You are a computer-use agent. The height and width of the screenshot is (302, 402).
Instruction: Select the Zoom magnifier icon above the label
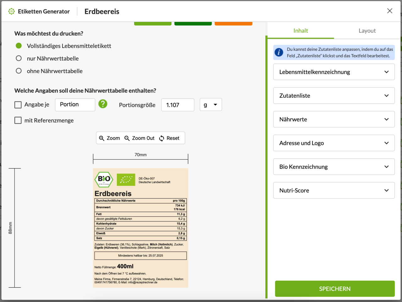tap(102, 138)
